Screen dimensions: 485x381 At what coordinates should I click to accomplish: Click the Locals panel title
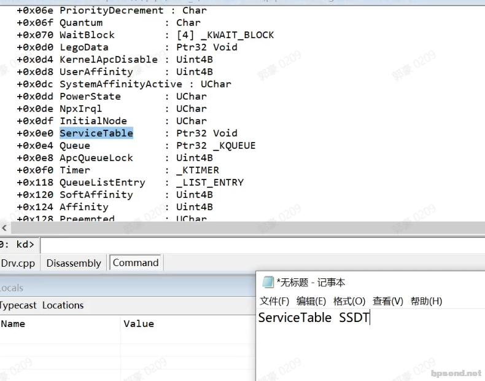[x=12, y=288]
